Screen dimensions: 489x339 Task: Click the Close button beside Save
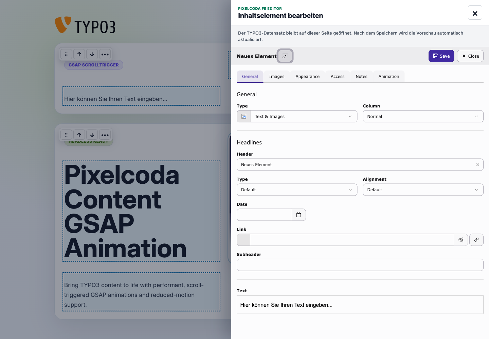pyautogui.click(x=470, y=56)
